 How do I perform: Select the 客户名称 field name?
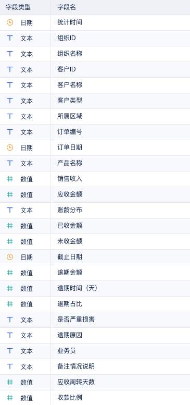[70, 85]
